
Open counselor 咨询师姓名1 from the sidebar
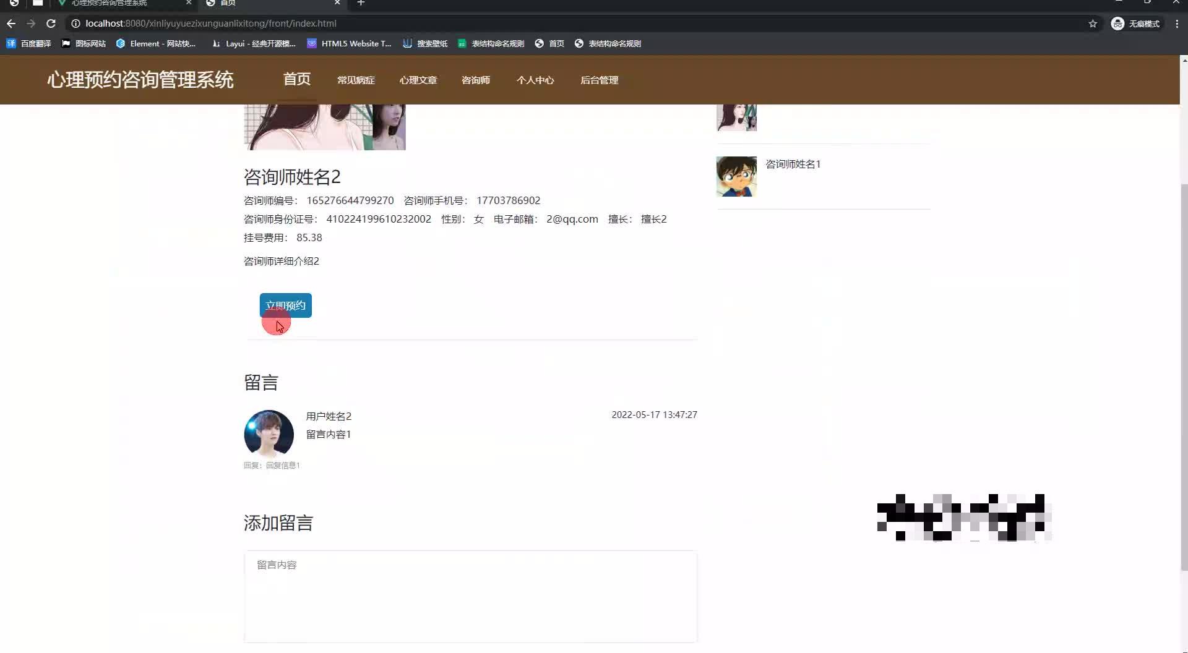(793, 164)
